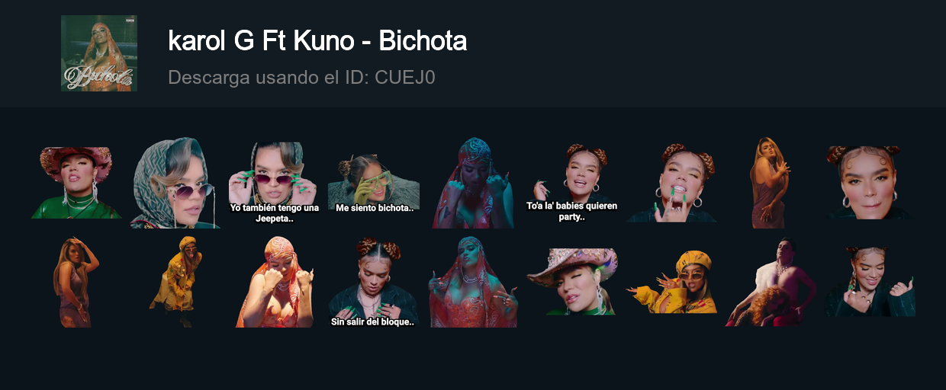Viewport: 946px width, 390px height.
Task: Pick the shirtless man with woman sticker
Action: 771,282
